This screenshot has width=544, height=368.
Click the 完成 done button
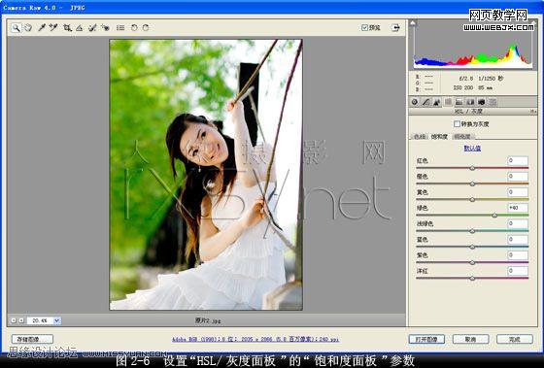pos(515,339)
